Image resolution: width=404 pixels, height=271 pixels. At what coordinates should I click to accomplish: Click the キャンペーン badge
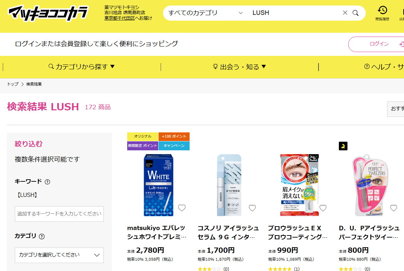(x=174, y=146)
